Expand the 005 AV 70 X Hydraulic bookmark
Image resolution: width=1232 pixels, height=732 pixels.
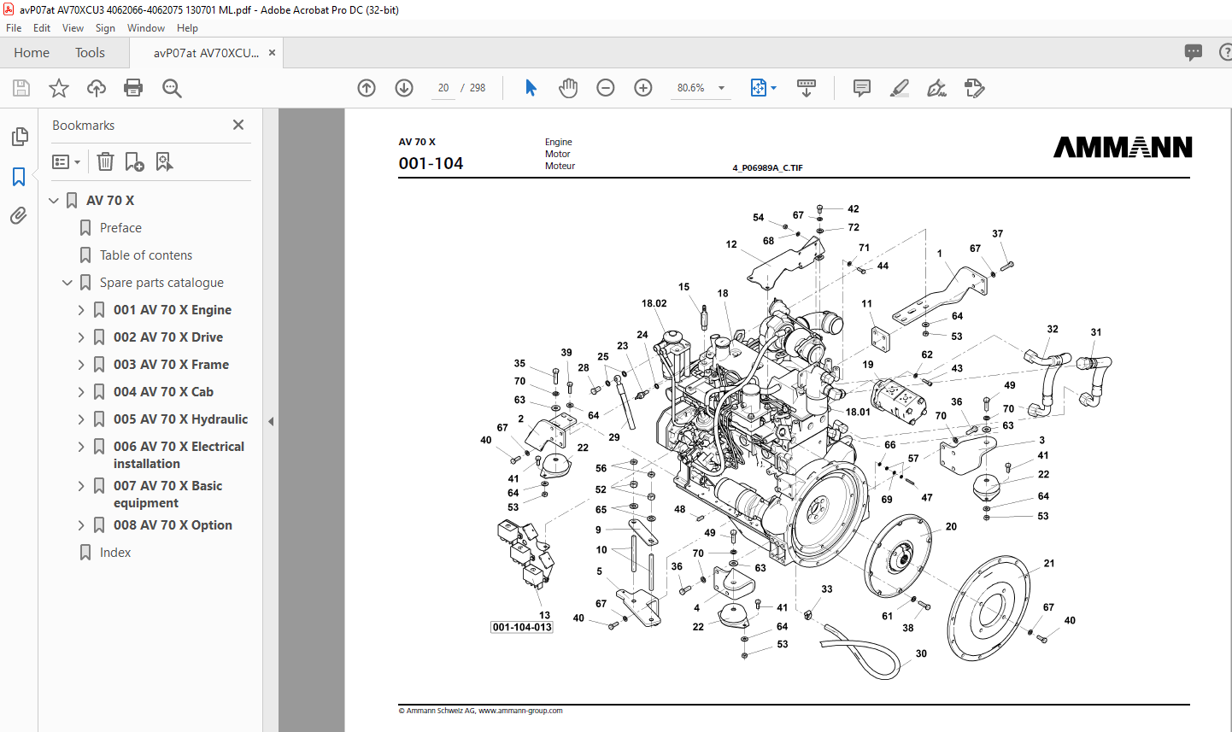click(81, 419)
